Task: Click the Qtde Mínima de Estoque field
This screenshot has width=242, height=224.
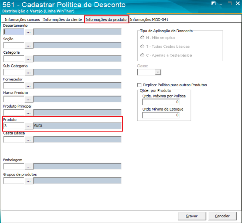Action: (x=161, y=115)
